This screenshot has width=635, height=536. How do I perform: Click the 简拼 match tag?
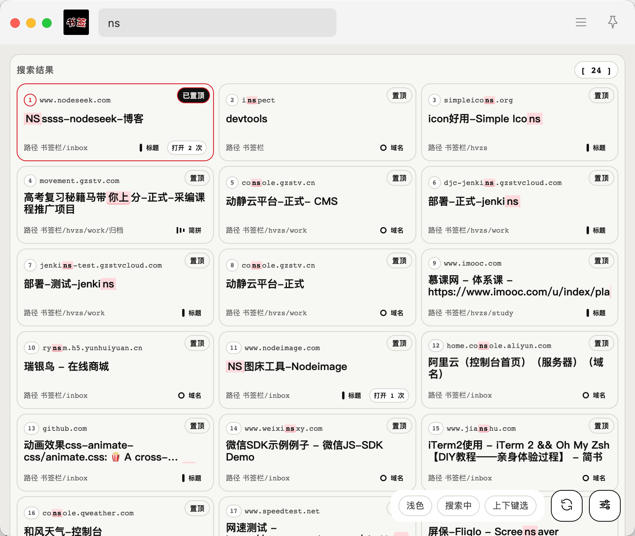tap(189, 230)
